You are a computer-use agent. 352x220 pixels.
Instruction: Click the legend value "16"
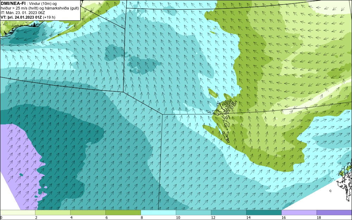click(283, 218)
